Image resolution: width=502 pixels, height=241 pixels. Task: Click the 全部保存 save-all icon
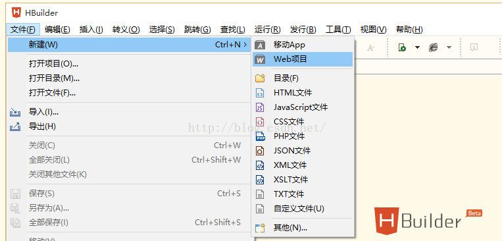click(x=15, y=223)
